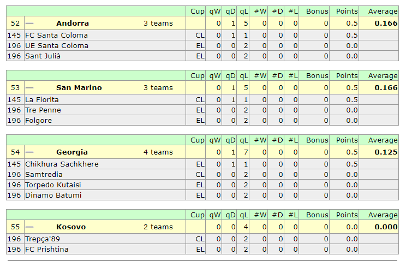Screen dimensions: 418x261
Task: Select the Kosovo country heading
Action: pyautogui.click(x=71, y=227)
